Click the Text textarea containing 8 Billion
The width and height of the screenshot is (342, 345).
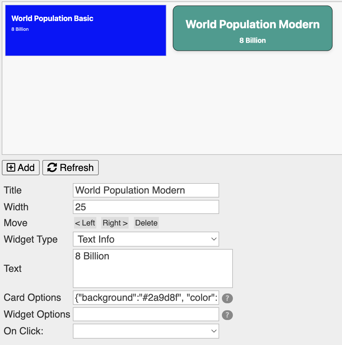[x=153, y=269]
